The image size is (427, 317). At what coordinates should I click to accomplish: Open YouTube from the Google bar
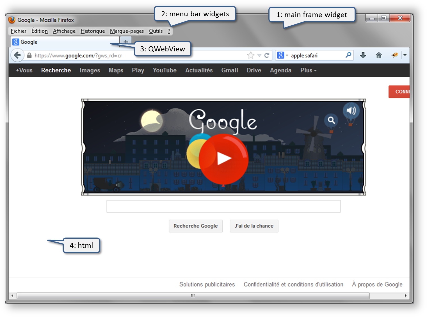[165, 70]
